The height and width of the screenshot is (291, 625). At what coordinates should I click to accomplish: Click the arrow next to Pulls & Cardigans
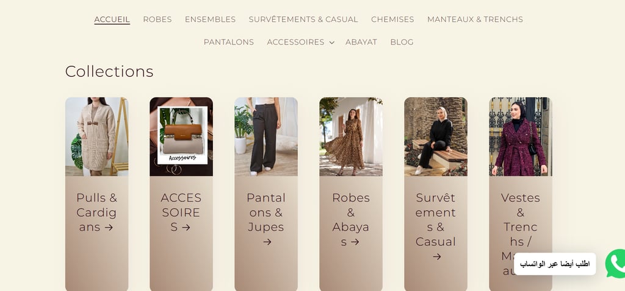109,228
